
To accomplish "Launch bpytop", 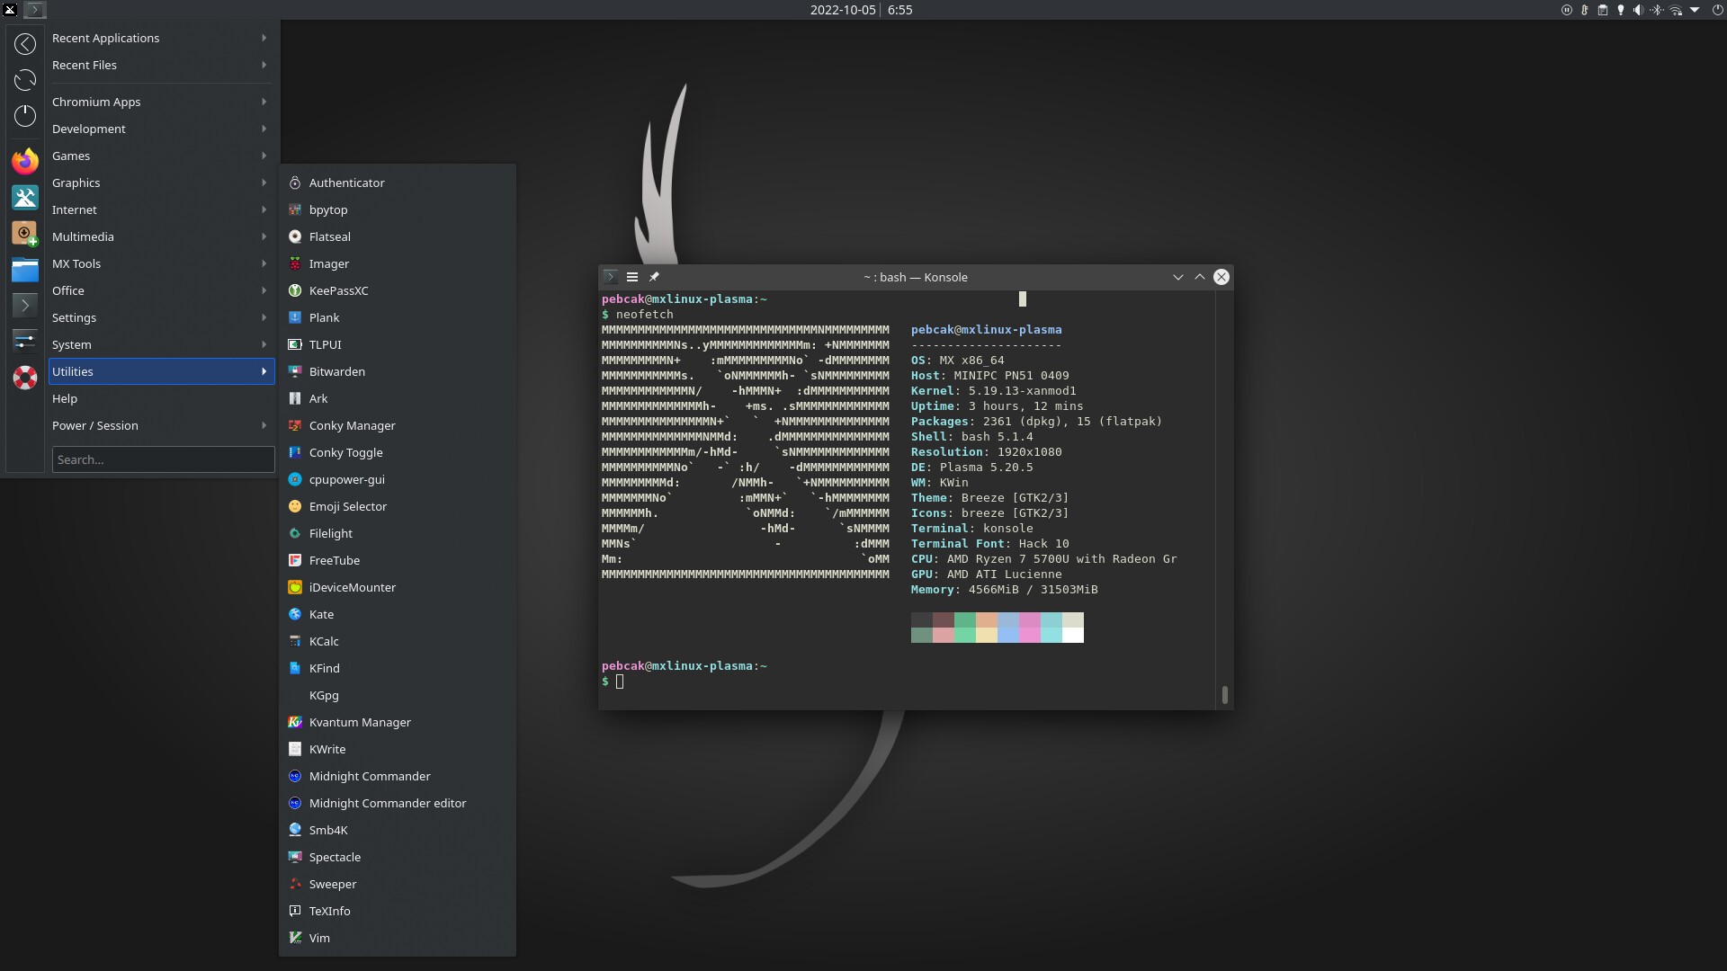I will point(398,209).
